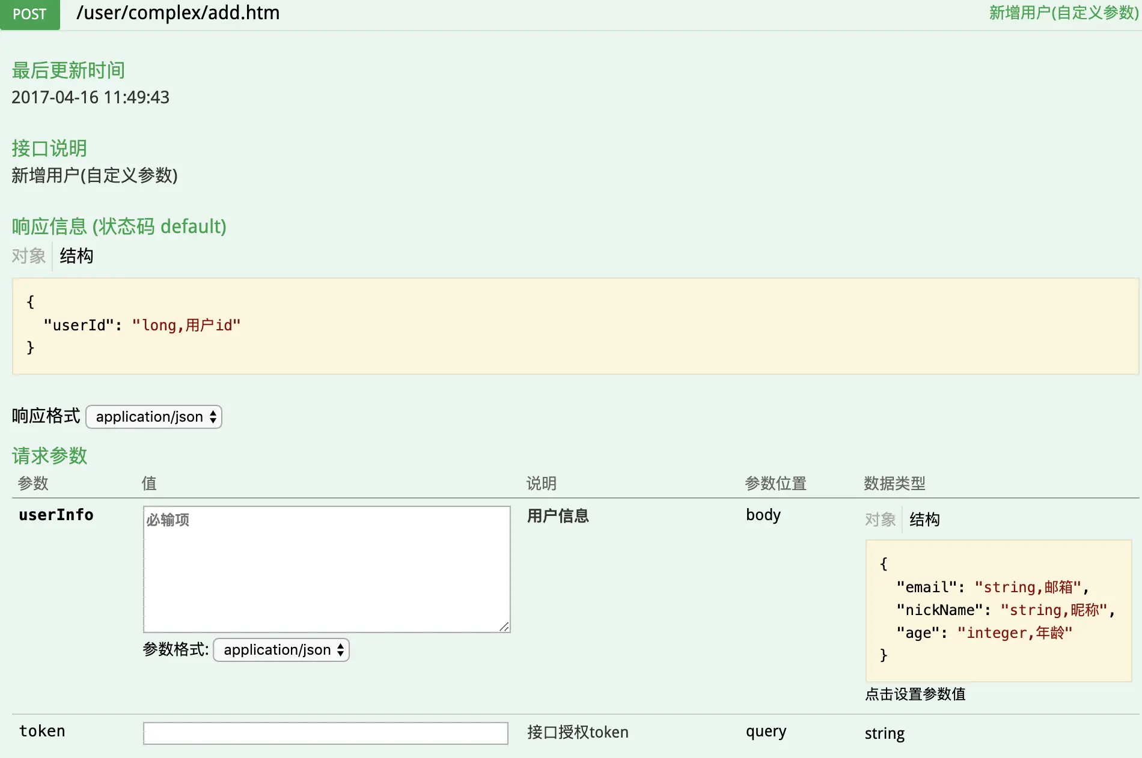Click into the userInfo 必输项 textarea

(x=327, y=569)
